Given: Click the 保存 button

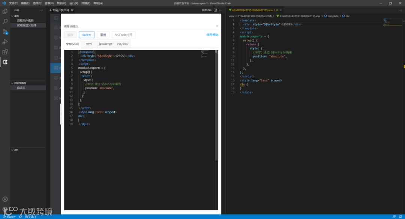Looking at the screenshot, I should (x=70, y=35).
